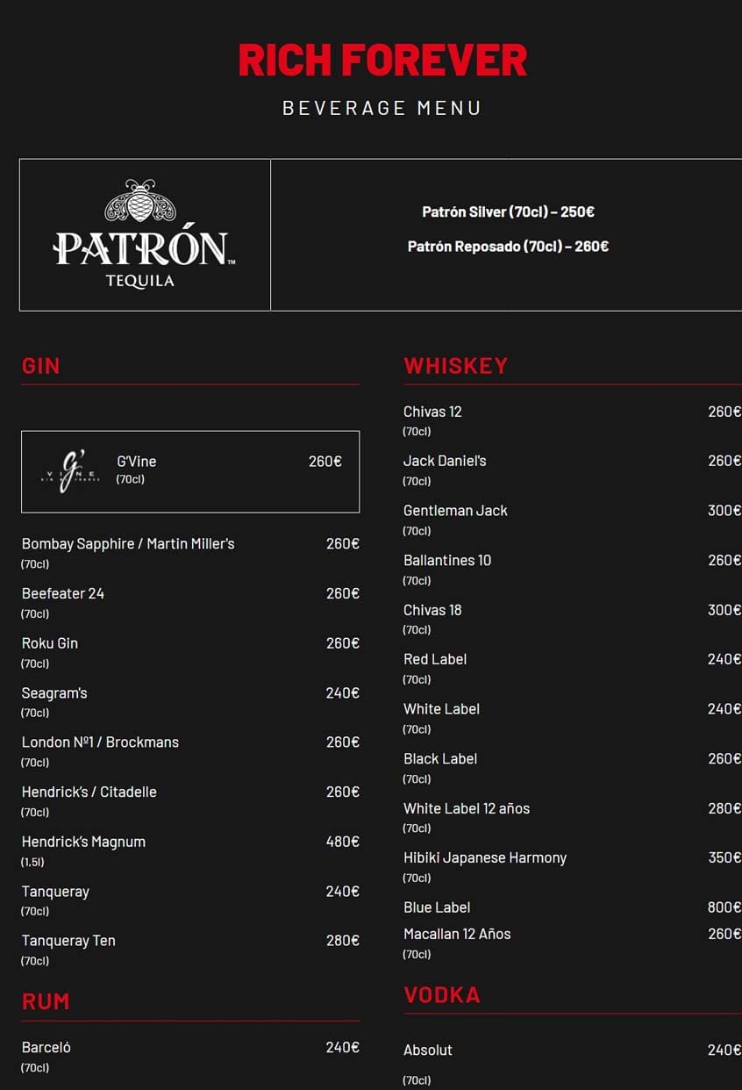Screen dimensions: 742x1090
Task: Select the Blue Label whiskey item
Action: (437, 907)
